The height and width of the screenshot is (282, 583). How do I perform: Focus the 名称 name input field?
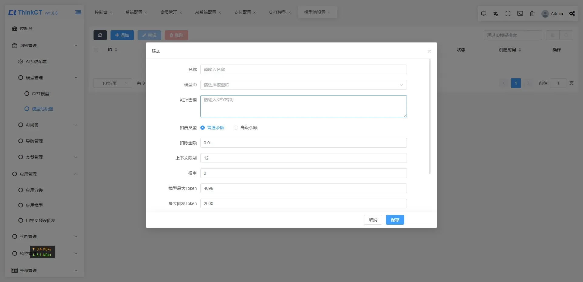[x=304, y=69]
